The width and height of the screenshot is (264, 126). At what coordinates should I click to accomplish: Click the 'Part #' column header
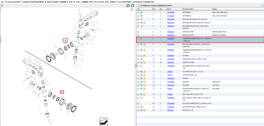[x=174, y=9]
